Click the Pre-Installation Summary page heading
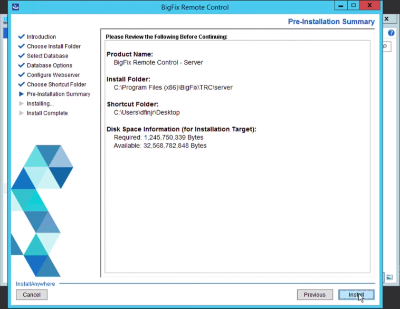 click(x=331, y=22)
